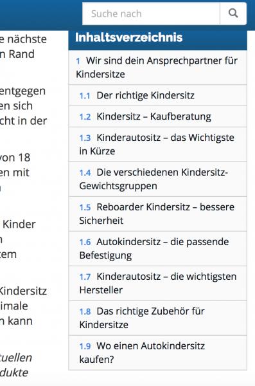Click the 'Inhaltsverzeichnis' header

pos(129,37)
